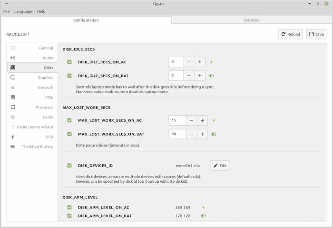Image resolution: width=333 pixels, height=228 pixels.
Task: Open Radio settings via wifi icon
Action: (13, 117)
